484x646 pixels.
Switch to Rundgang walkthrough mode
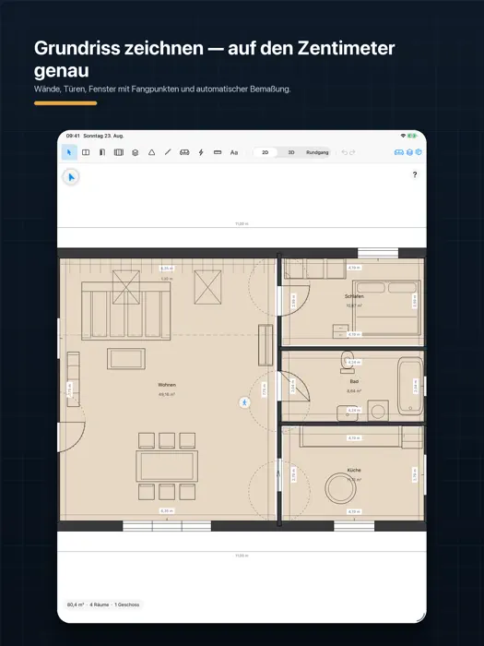point(317,152)
